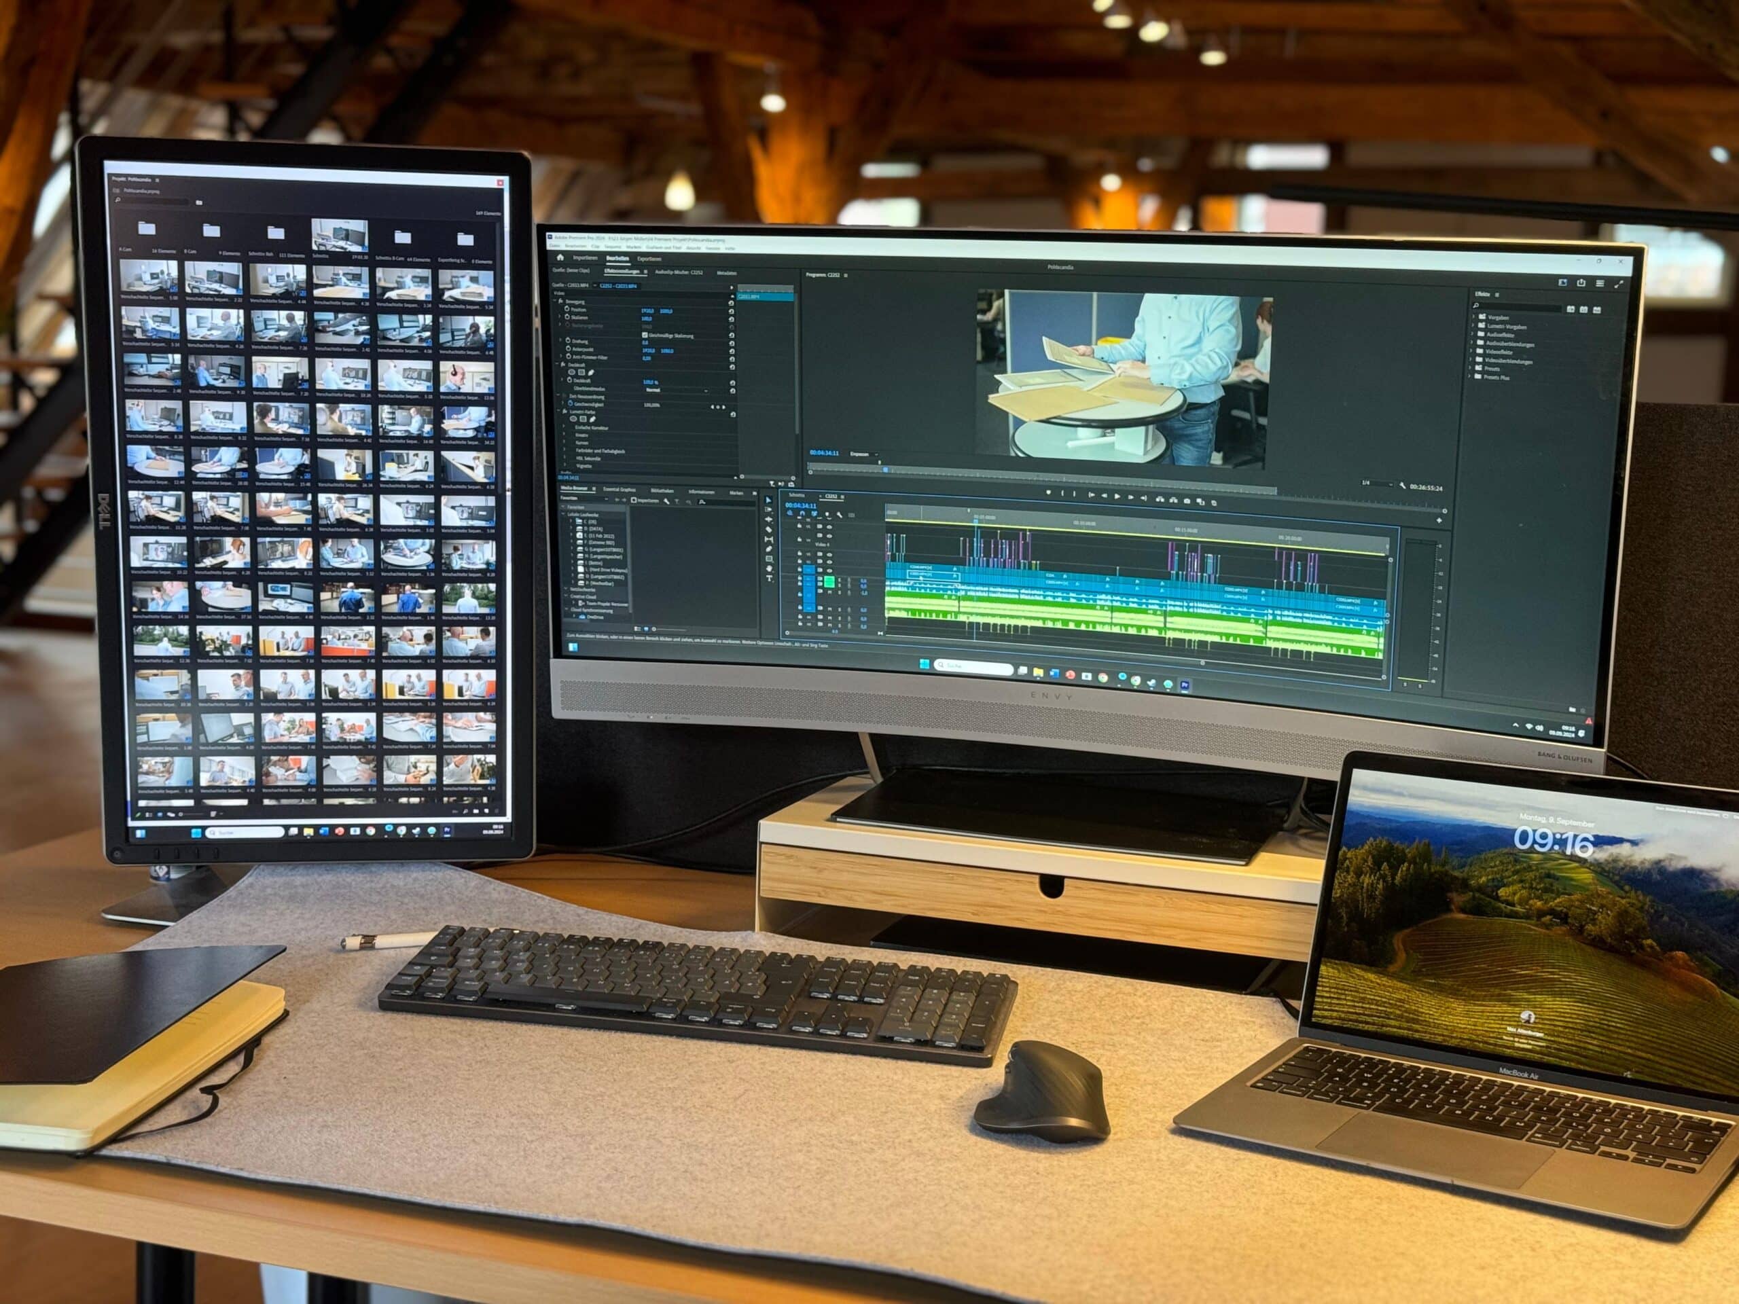Switch to the Importieren workspace tab

click(x=585, y=259)
